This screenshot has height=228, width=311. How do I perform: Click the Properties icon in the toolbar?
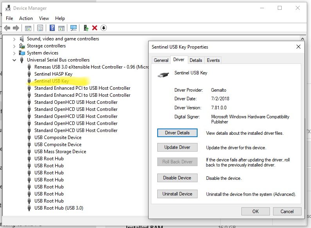point(40,28)
